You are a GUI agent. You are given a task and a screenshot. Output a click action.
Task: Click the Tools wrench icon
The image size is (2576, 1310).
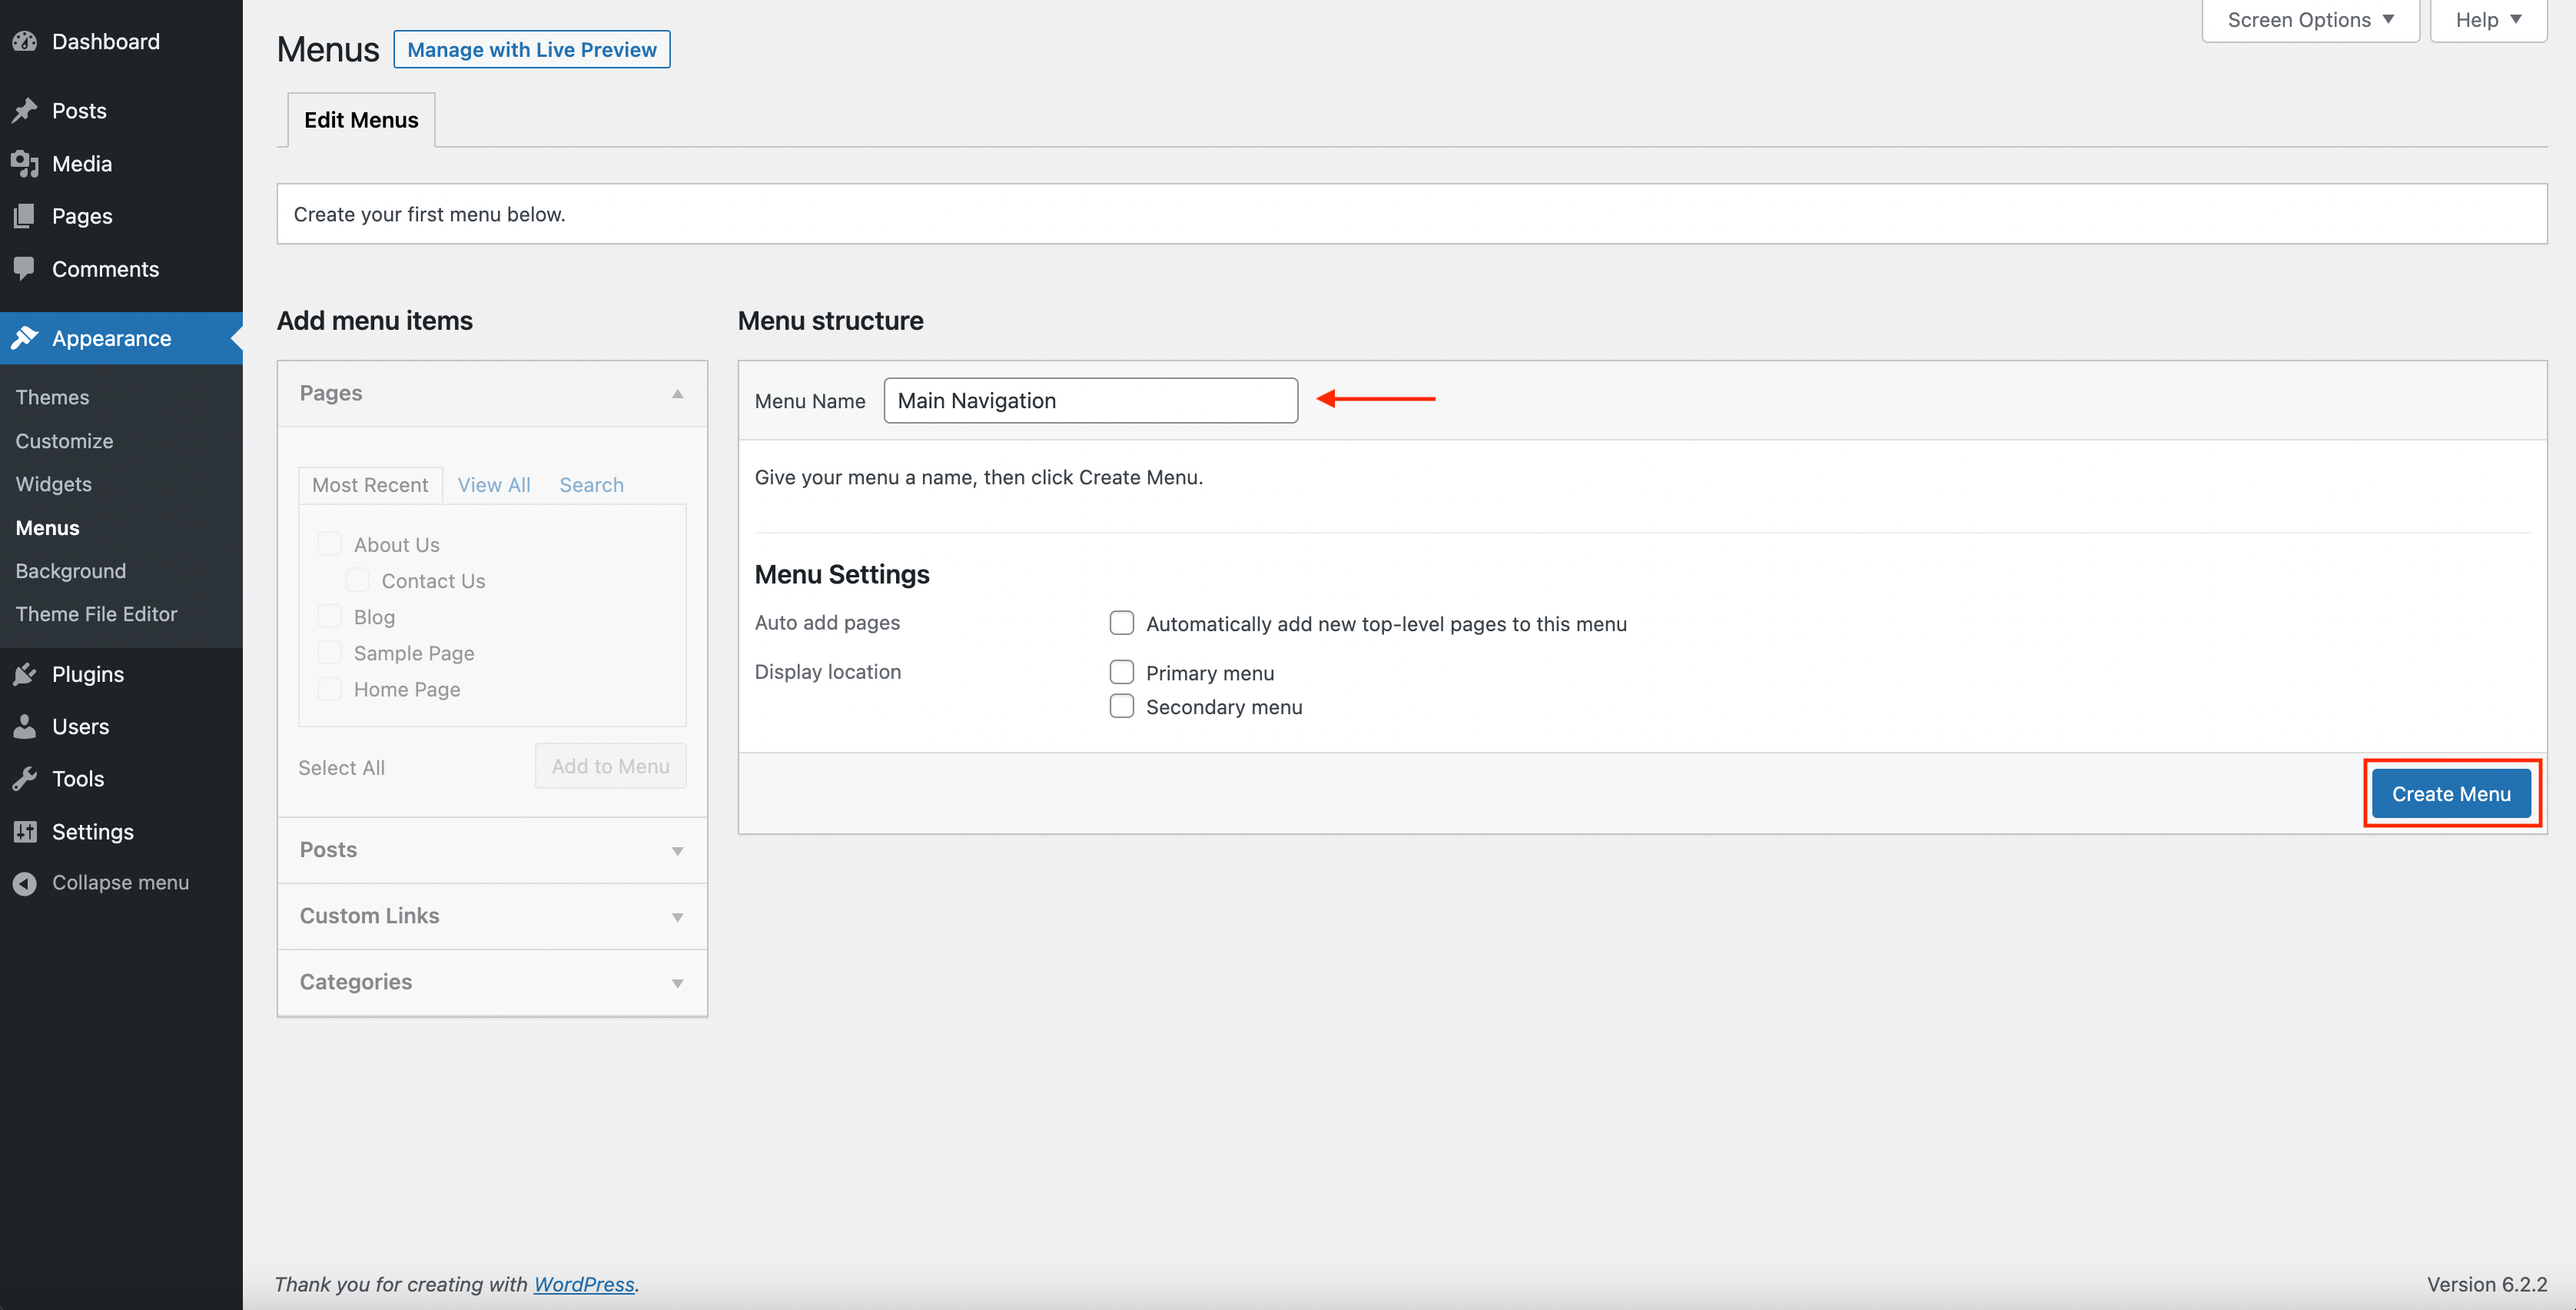pyautogui.click(x=25, y=779)
